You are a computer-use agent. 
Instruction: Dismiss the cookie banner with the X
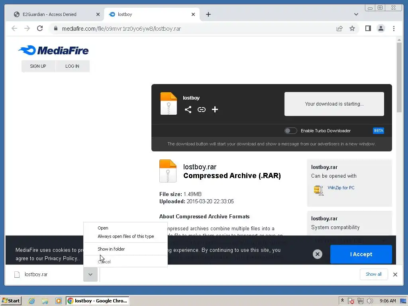318,254
